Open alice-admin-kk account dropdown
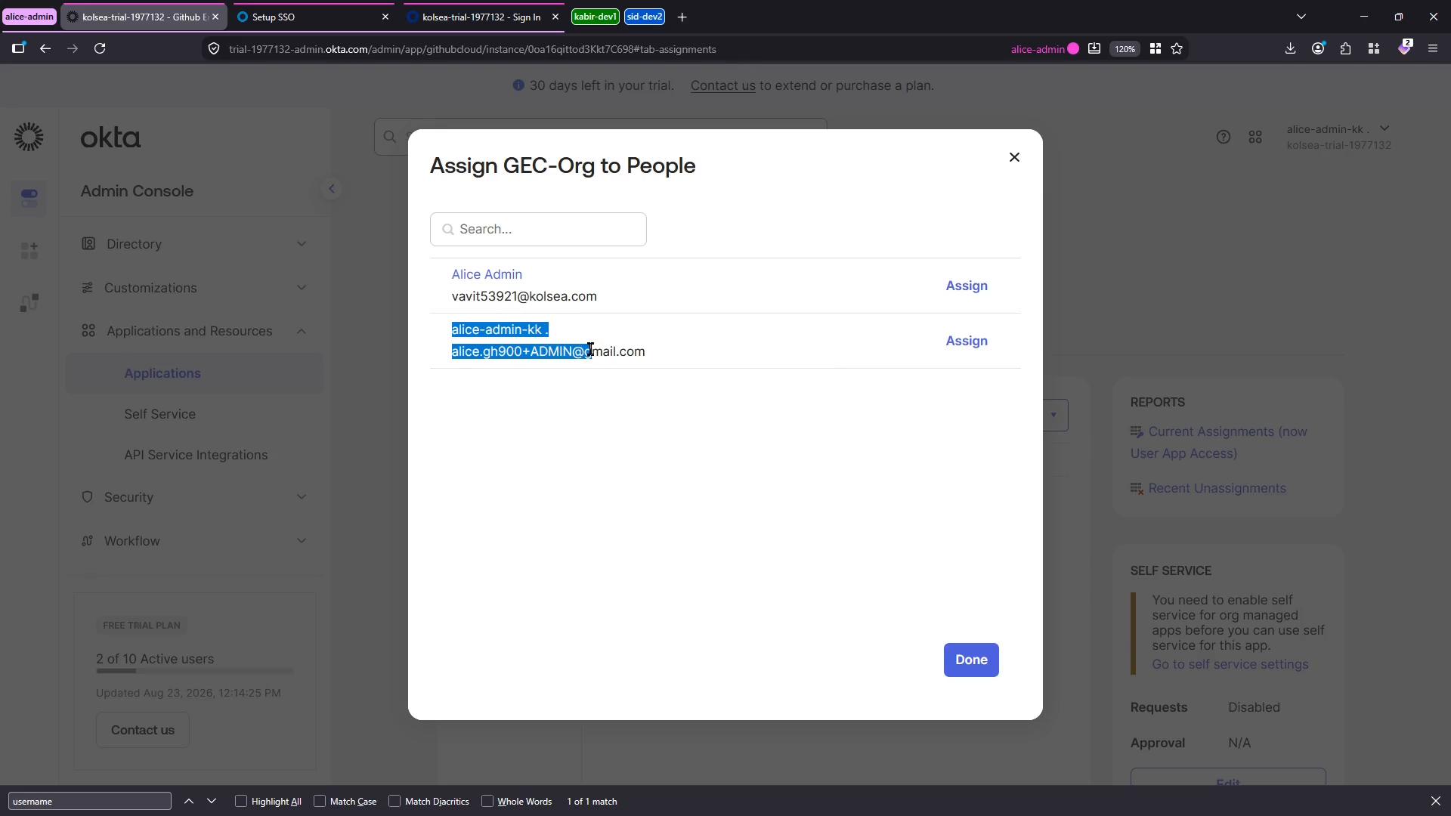 click(x=1338, y=137)
